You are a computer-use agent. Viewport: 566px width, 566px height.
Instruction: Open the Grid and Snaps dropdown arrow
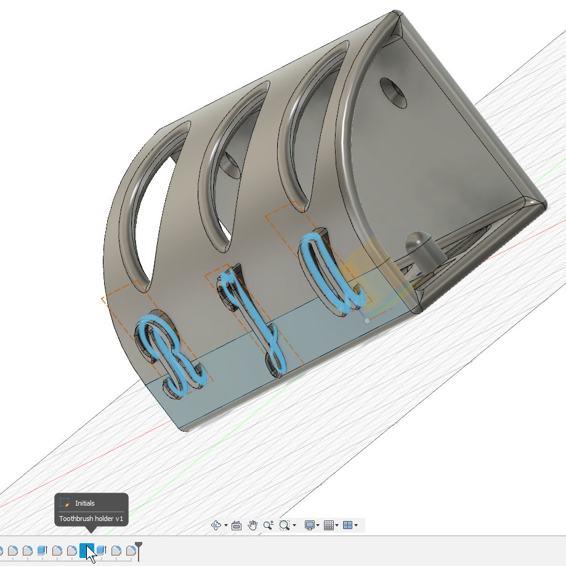338,526
